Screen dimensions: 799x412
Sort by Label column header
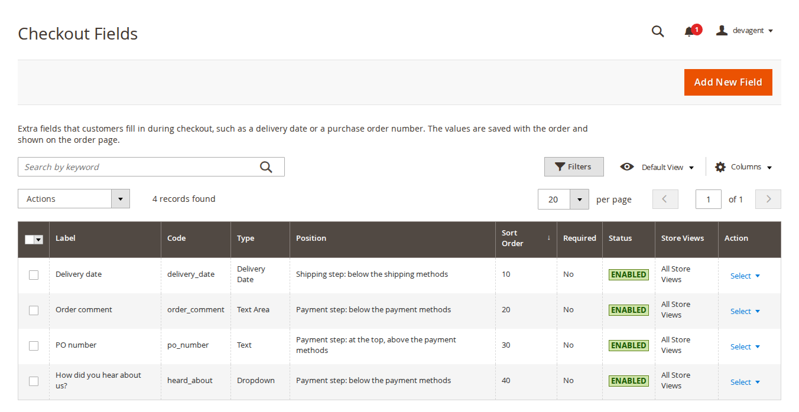pos(105,238)
